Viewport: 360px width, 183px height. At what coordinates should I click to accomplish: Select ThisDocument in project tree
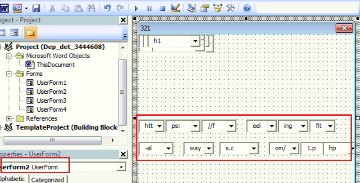(x=56, y=65)
